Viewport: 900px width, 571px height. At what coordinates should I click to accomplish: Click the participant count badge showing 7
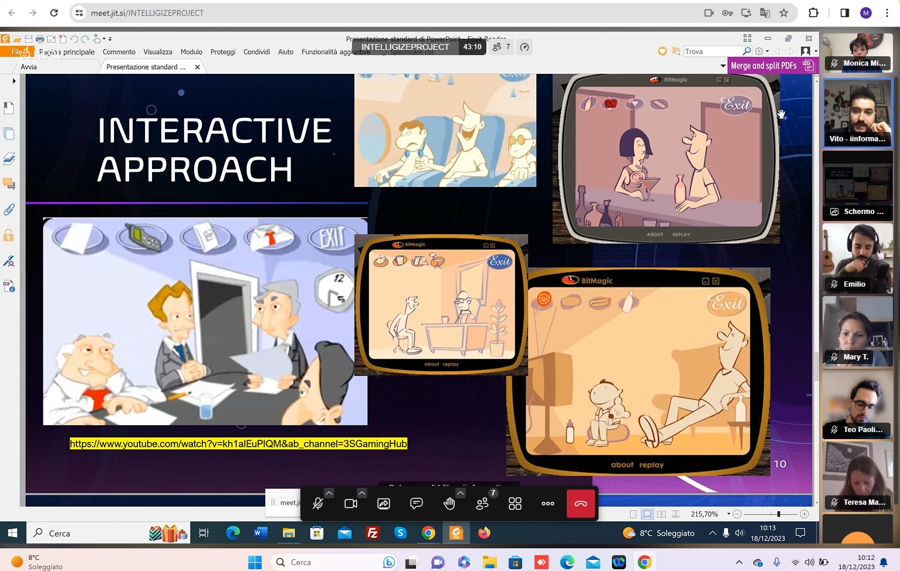click(x=502, y=47)
